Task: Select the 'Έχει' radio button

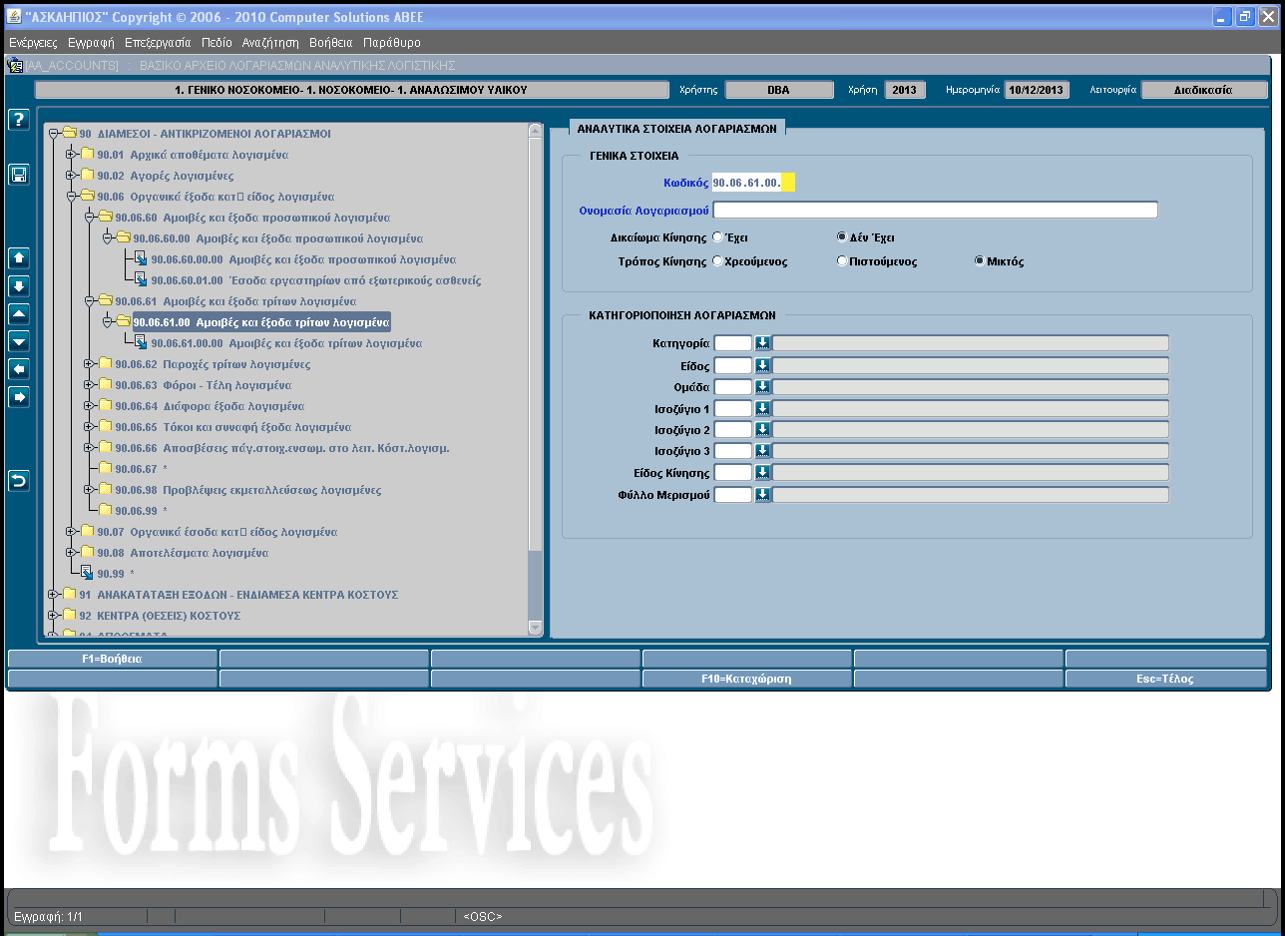Action: 717,237
